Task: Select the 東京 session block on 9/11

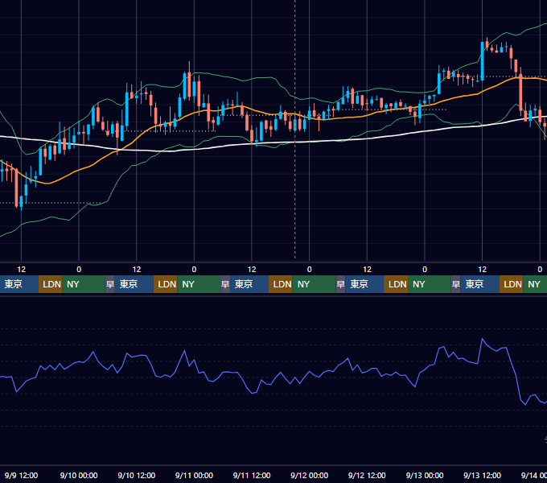Action: coord(249,284)
